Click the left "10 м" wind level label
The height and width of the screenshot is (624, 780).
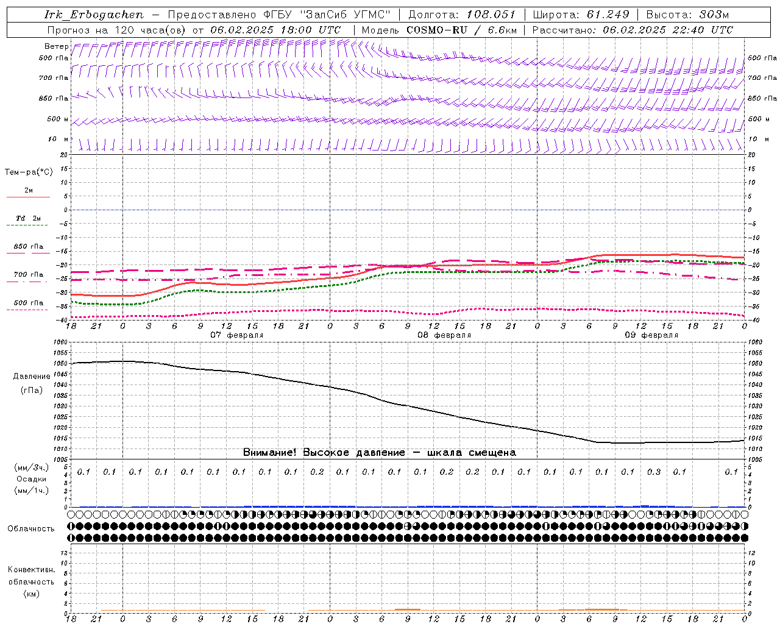coord(59,139)
